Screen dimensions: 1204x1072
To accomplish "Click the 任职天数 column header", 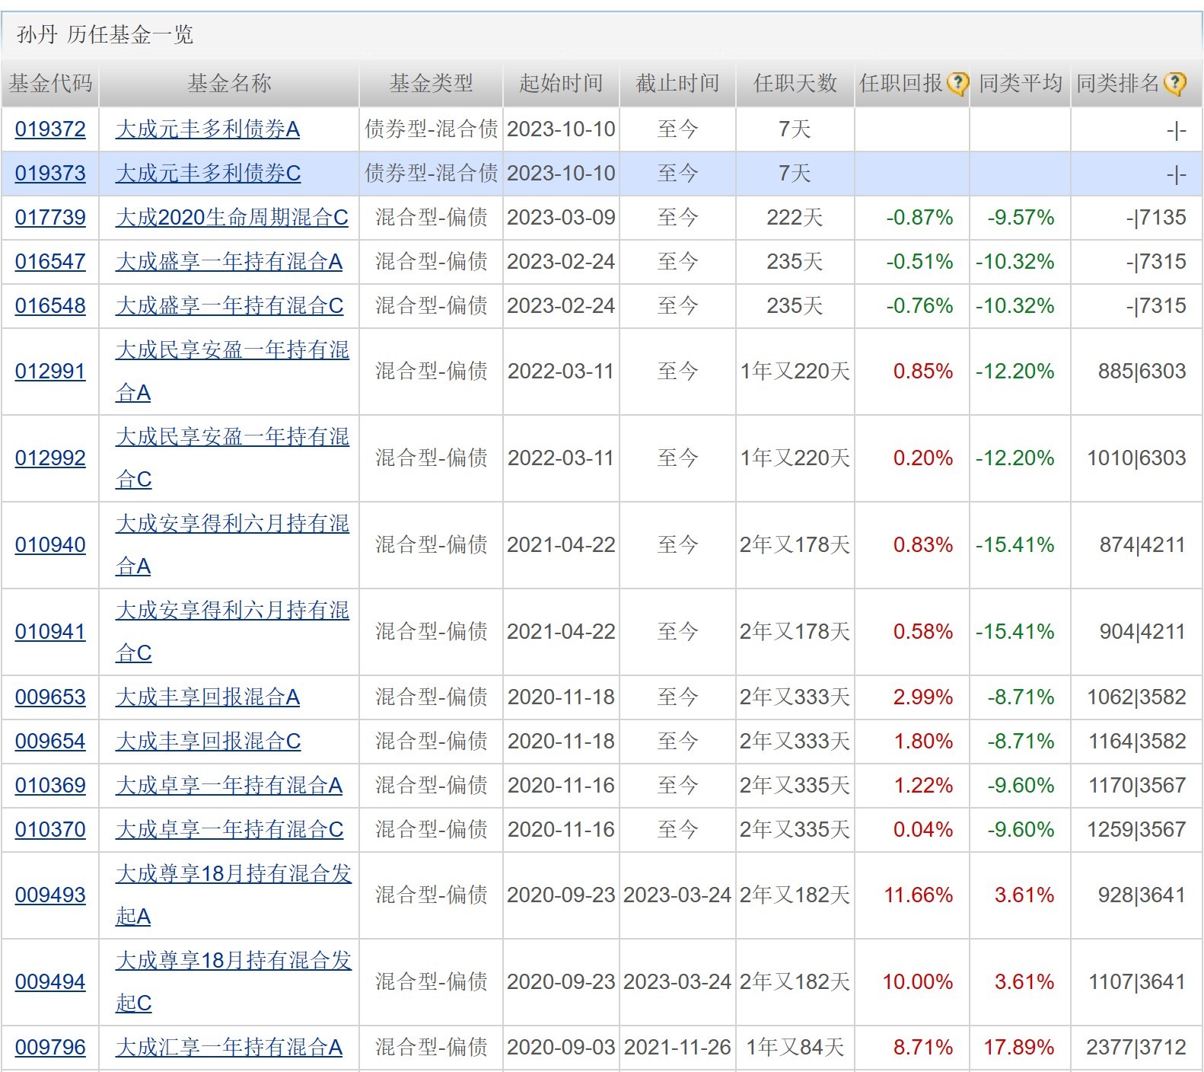I will tap(795, 84).
